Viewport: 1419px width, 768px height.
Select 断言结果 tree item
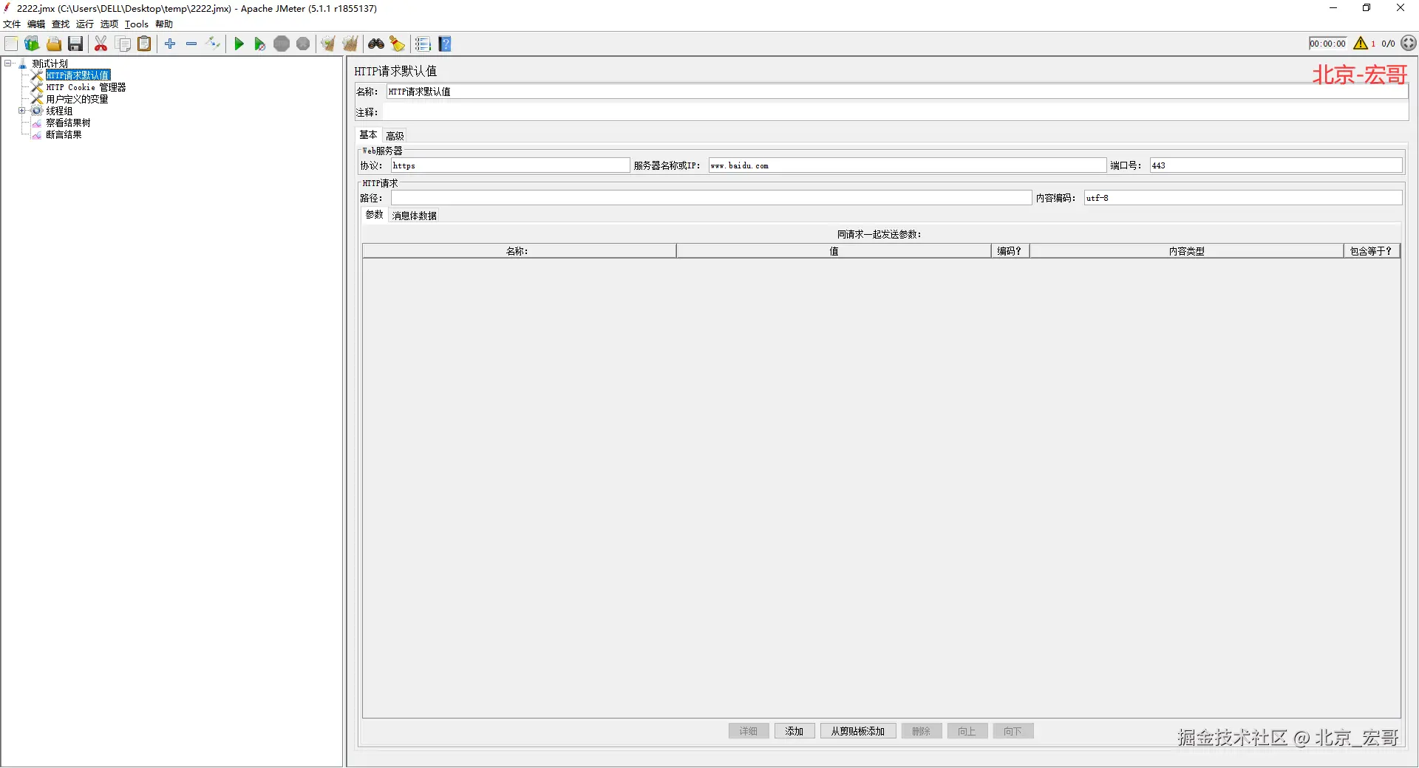(64, 134)
